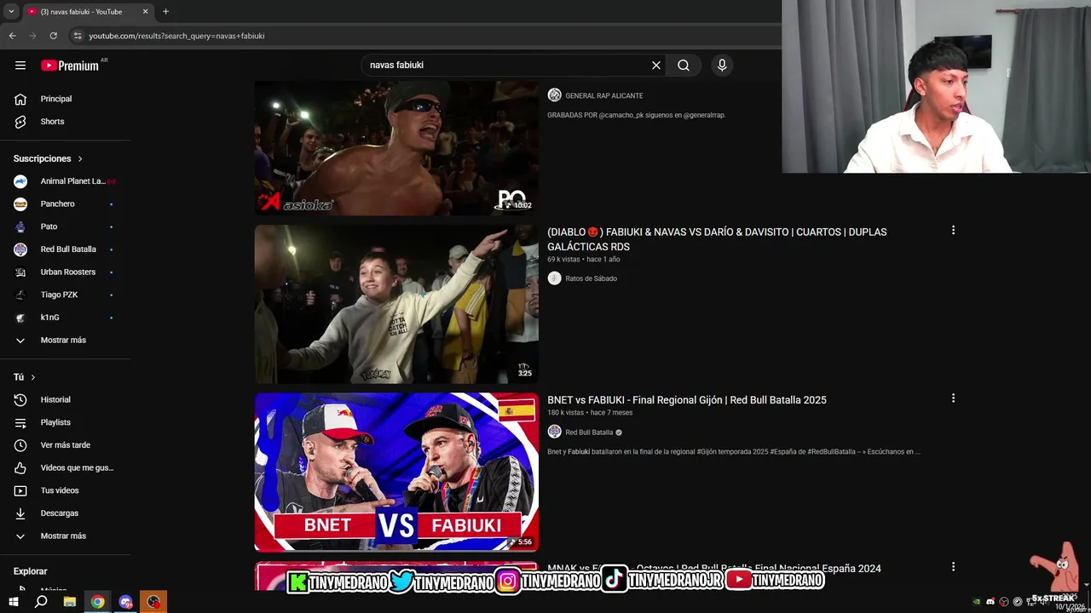Open Principal in the sidebar
Image resolution: width=1091 pixels, height=613 pixels.
tap(65, 99)
